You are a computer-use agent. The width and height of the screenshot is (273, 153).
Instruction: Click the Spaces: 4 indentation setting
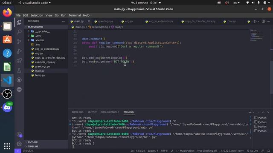pyautogui.click(x=153, y=151)
